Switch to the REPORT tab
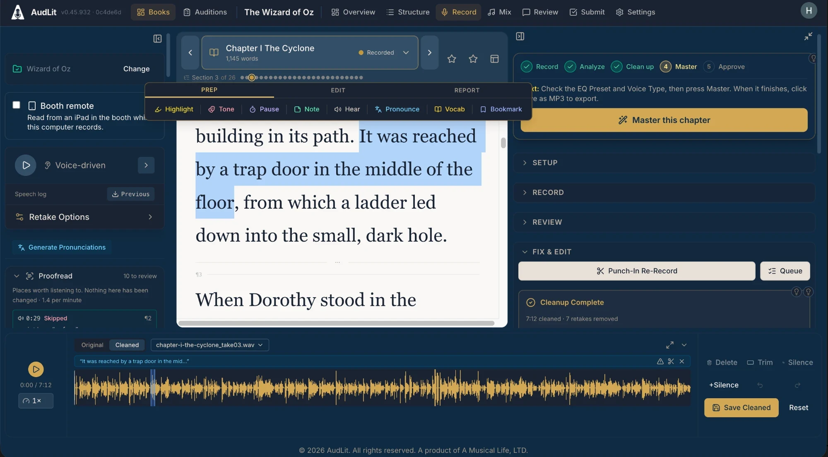 tap(467, 90)
